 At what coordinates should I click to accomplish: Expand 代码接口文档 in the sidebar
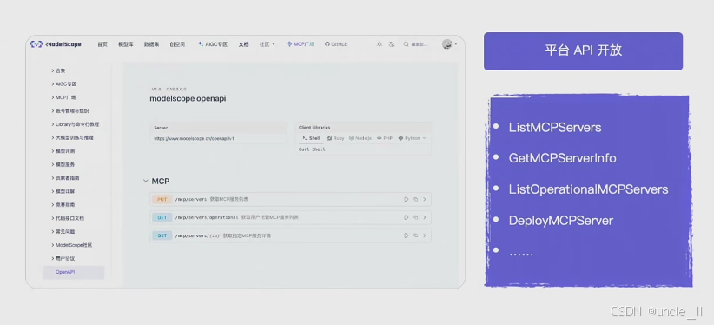[68, 218]
